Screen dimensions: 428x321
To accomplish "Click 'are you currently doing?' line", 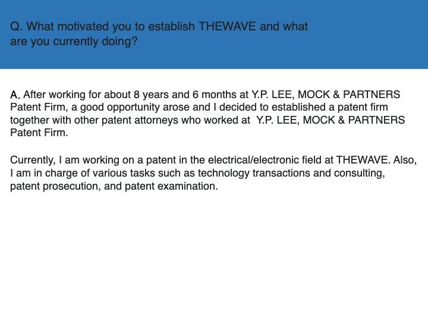I will click(74, 42).
